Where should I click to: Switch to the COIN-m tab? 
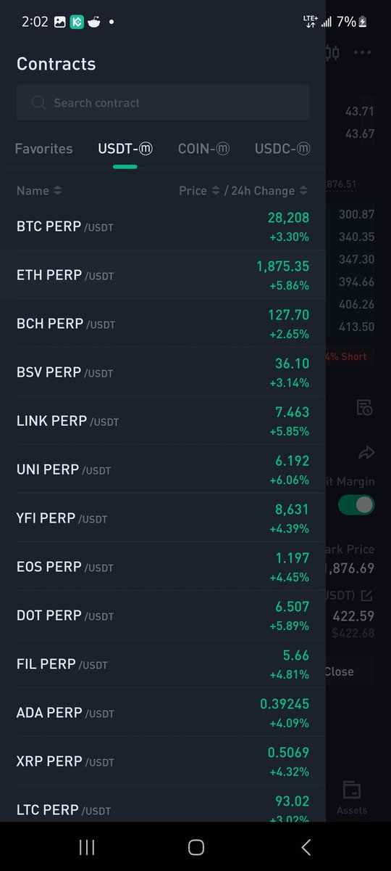[x=203, y=149]
